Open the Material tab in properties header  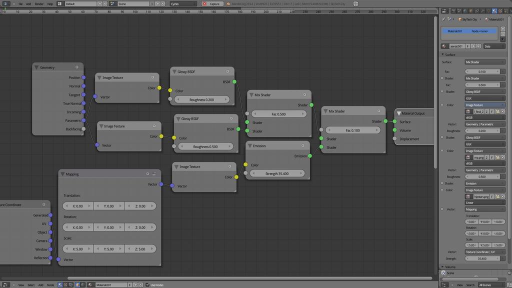[494, 11]
